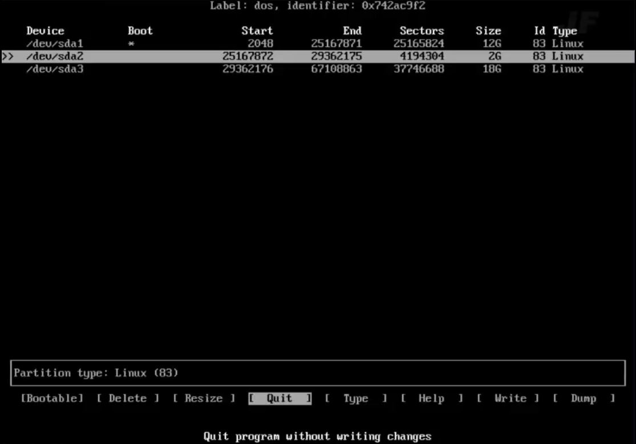This screenshot has width=636, height=444.
Task: Click the Size column header
Action: tap(488, 31)
